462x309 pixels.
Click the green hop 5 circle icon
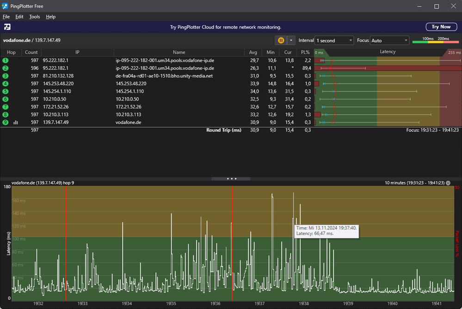(x=6, y=92)
